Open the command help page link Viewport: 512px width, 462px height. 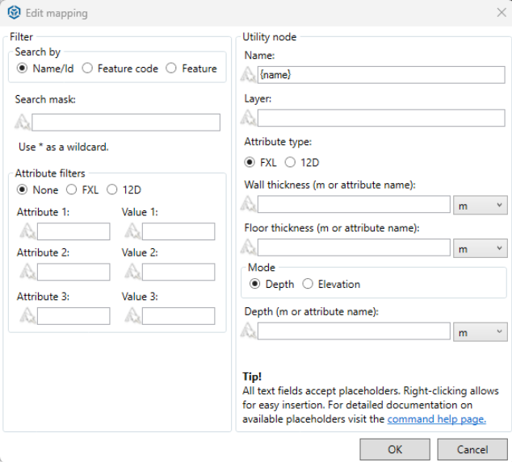point(436,419)
